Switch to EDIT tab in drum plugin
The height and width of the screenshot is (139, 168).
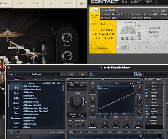[36, 3]
